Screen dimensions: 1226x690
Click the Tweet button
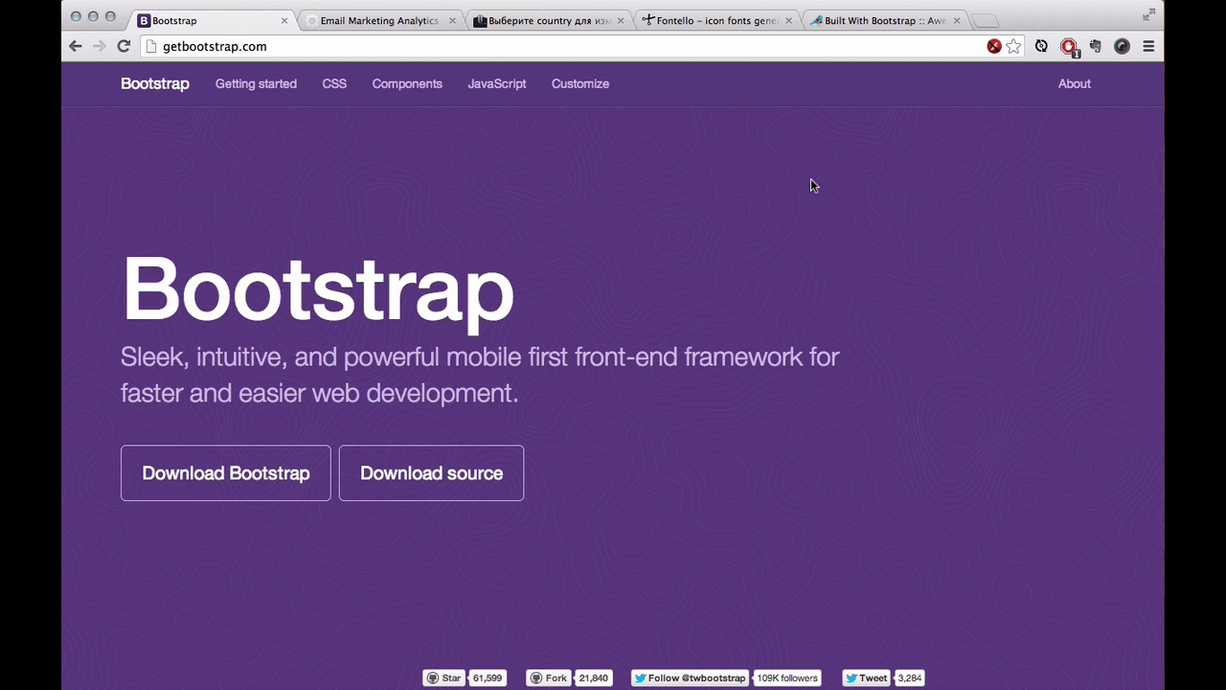867,678
